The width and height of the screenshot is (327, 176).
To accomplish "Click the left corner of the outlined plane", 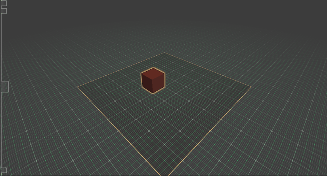I will [x=78, y=86].
